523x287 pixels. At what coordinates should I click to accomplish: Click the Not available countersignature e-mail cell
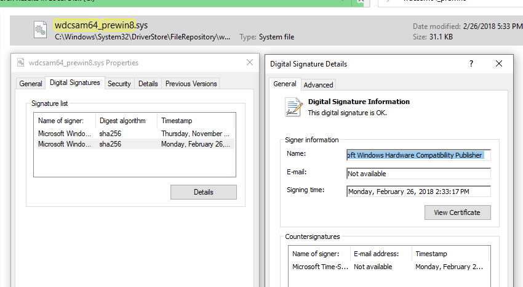coord(373,267)
